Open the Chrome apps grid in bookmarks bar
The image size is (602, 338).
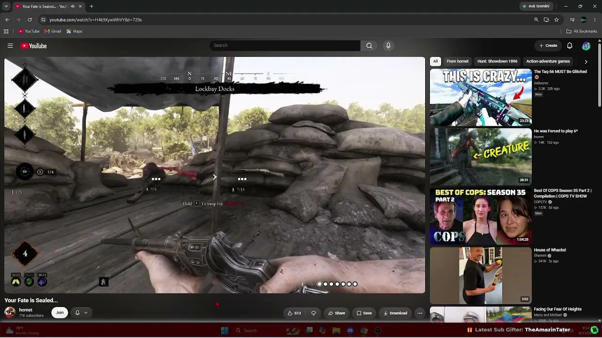[6, 31]
